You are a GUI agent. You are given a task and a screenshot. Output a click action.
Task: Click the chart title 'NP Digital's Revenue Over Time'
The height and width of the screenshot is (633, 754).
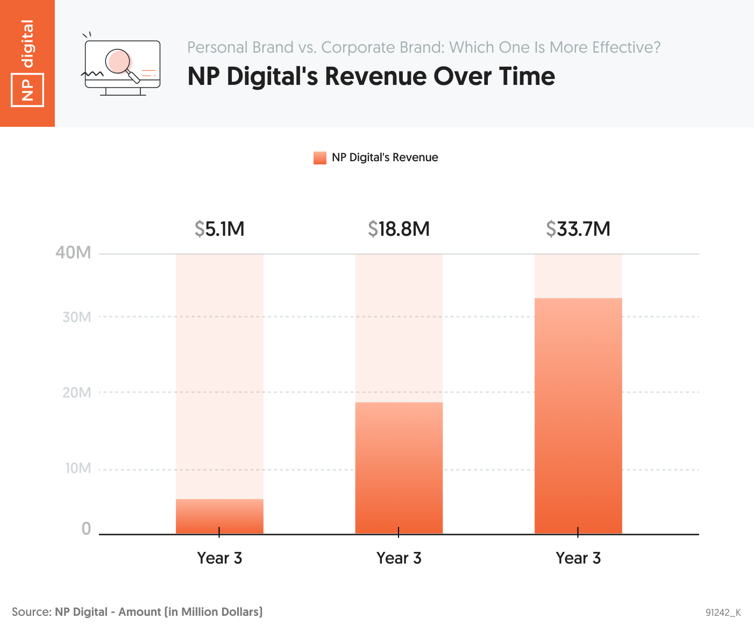pyautogui.click(x=371, y=76)
